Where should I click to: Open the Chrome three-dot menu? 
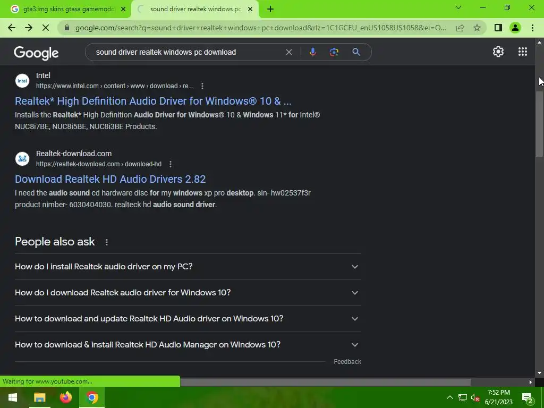pyautogui.click(x=532, y=28)
